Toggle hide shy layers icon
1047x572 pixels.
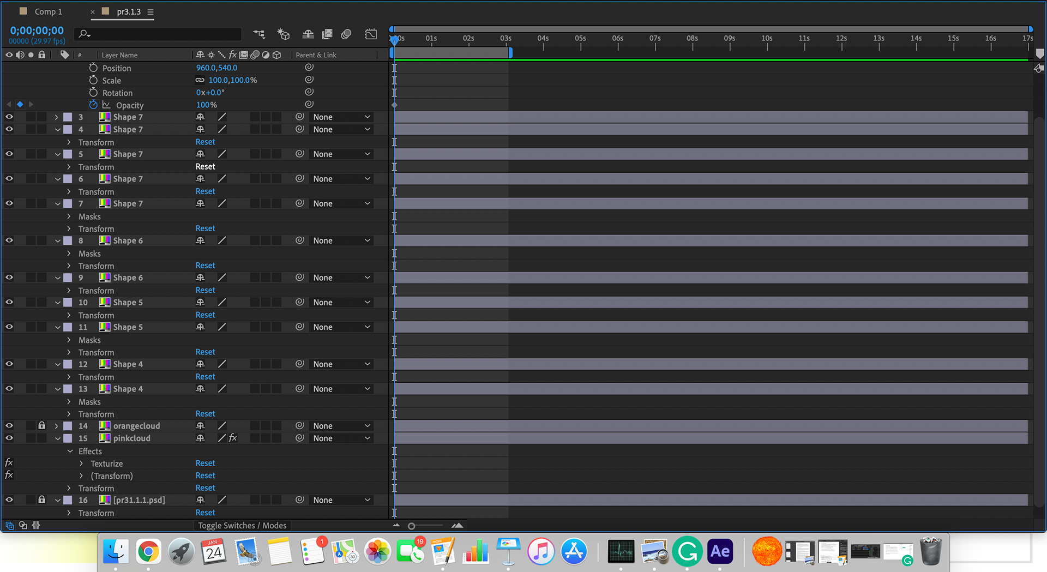[x=308, y=34]
